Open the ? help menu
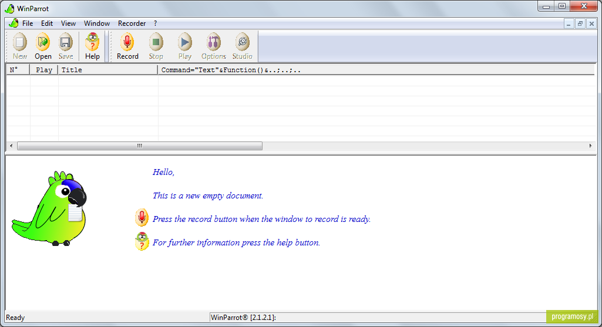 (156, 23)
